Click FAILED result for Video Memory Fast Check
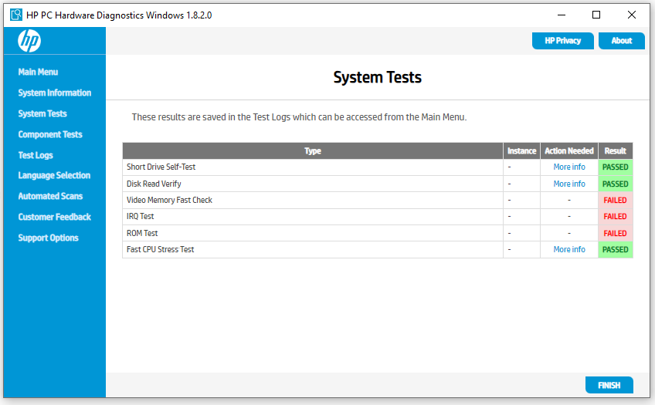This screenshot has width=655, height=405. (x=615, y=200)
